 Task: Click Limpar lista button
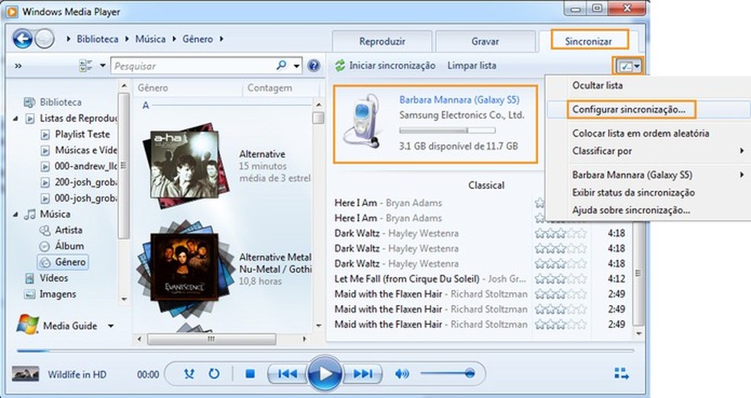coord(472,66)
